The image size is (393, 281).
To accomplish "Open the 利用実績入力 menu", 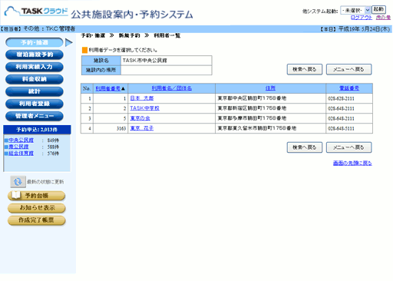I will point(35,67).
